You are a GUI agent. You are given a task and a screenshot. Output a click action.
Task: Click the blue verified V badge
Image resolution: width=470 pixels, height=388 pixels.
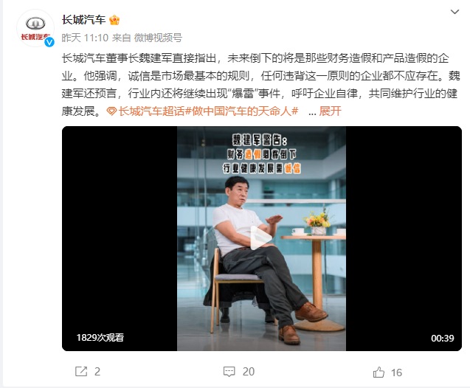tap(49, 42)
